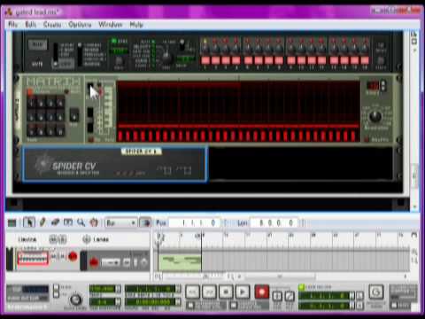The image size is (425, 319).
Task: Open the Window menu
Action: click(x=111, y=25)
